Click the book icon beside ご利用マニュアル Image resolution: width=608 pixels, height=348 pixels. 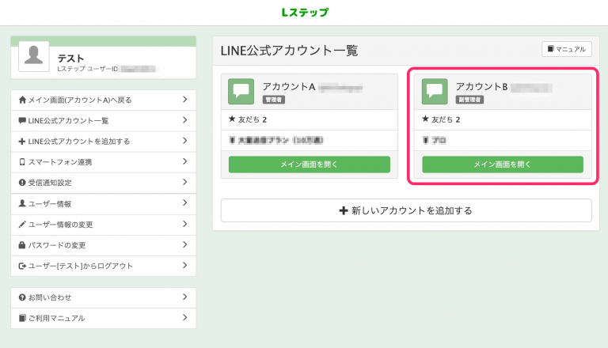point(22,318)
